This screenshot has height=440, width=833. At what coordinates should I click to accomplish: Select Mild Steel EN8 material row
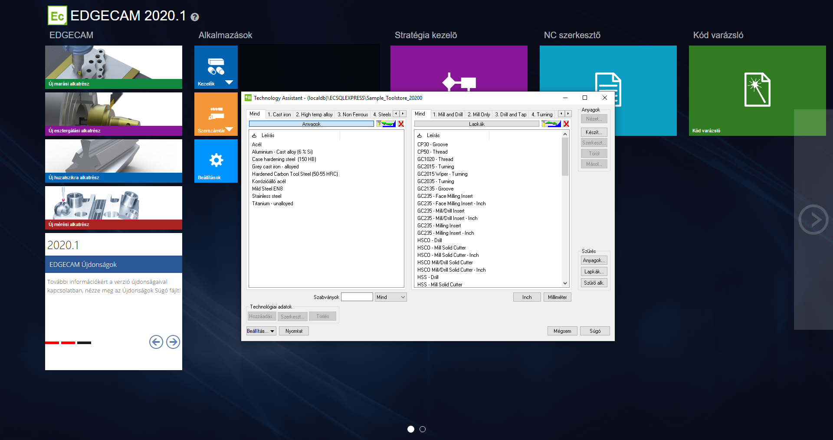[267, 189]
